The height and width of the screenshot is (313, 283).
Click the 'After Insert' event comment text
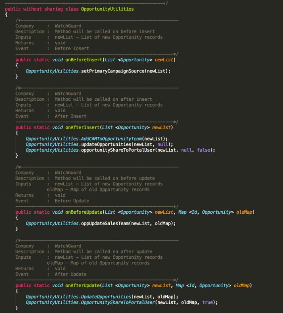pos(70,116)
